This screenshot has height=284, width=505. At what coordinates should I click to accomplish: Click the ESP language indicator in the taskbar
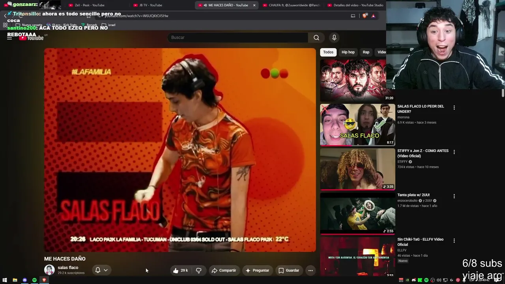pyautogui.click(x=472, y=280)
